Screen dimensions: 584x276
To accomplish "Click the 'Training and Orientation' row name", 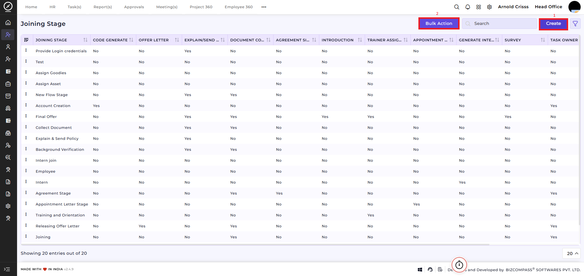I will tap(60, 215).
